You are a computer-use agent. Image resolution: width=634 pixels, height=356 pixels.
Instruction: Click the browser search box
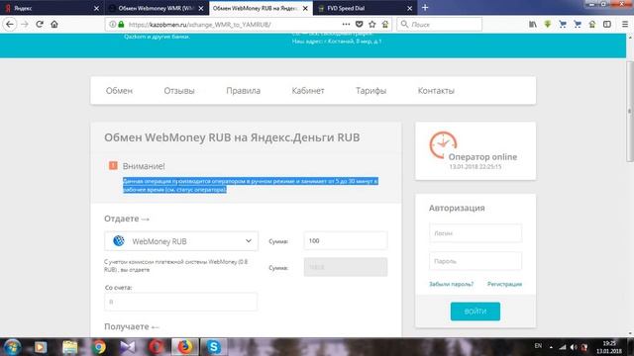click(x=440, y=24)
